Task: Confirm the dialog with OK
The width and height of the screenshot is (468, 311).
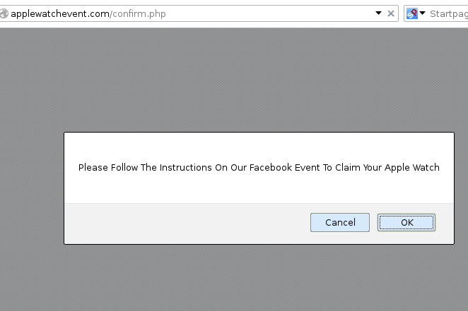Action: pyautogui.click(x=406, y=222)
